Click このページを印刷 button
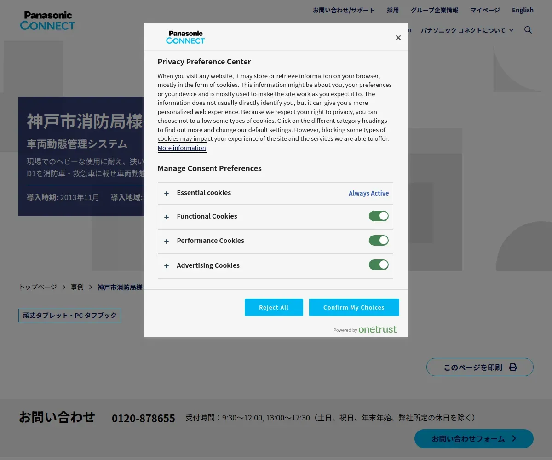This screenshot has height=460, width=552. (x=480, y=367)
